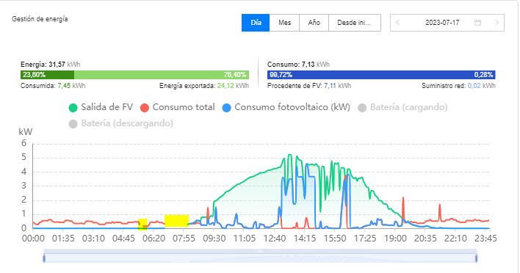
Task: Click the 09:30 time axis label
Action: [x=214, y=239]
